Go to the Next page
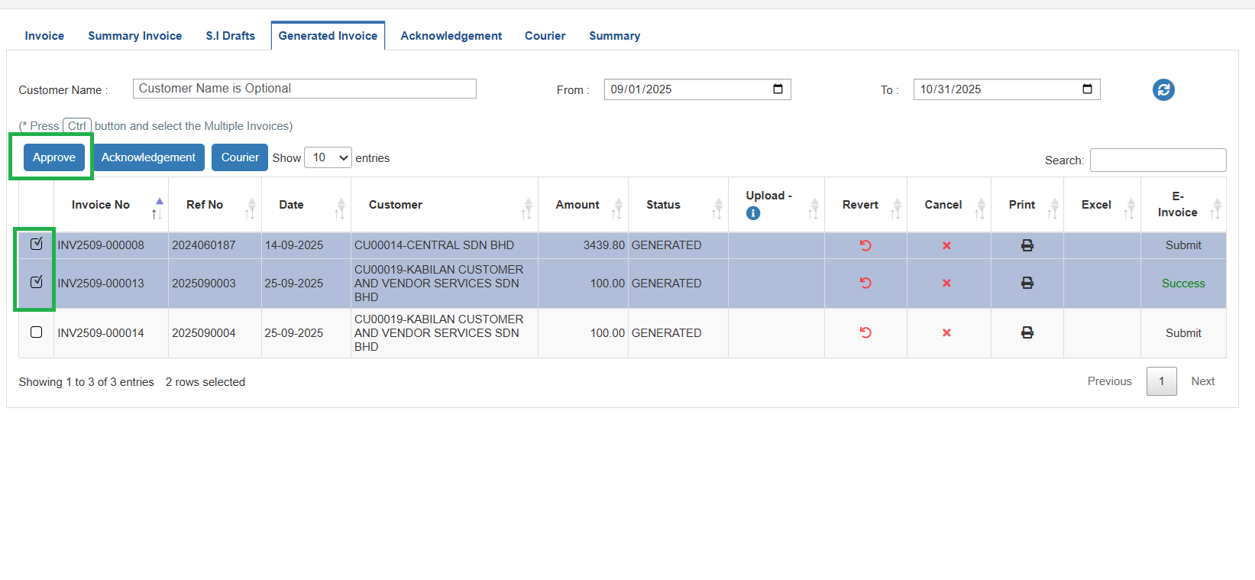 pyautogui.click(x=1203, y=381)
